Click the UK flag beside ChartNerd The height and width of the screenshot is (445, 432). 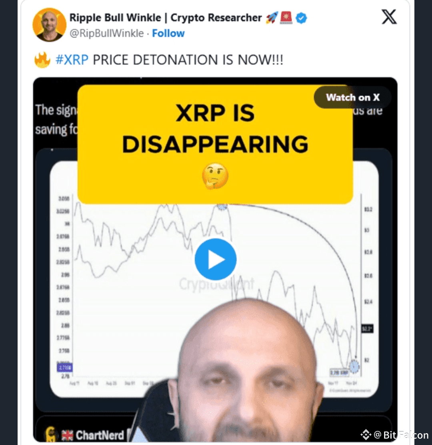[x=67, y=435]
